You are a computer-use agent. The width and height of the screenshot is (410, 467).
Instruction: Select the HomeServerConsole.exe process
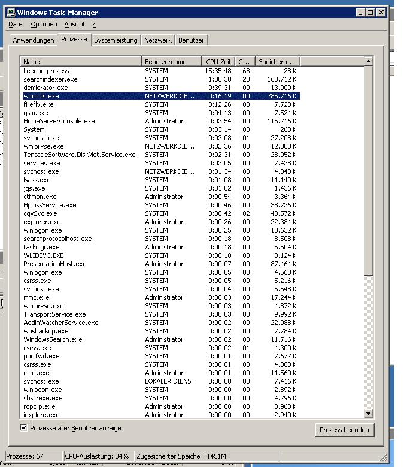point(161,121)
